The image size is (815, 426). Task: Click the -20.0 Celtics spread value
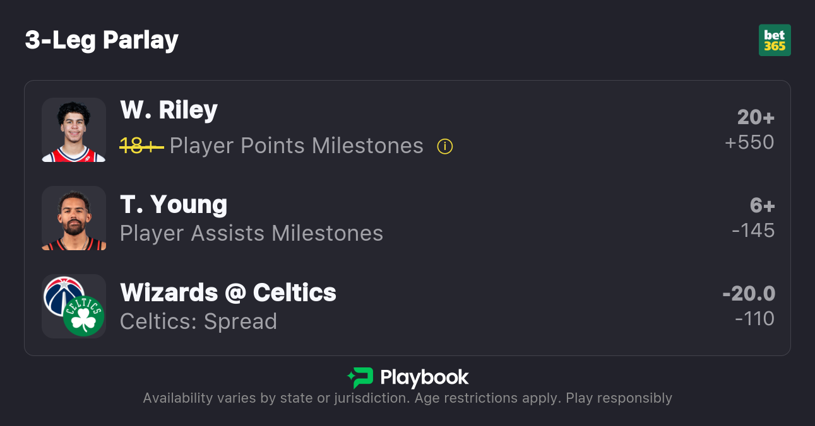(x=749, y=294)
